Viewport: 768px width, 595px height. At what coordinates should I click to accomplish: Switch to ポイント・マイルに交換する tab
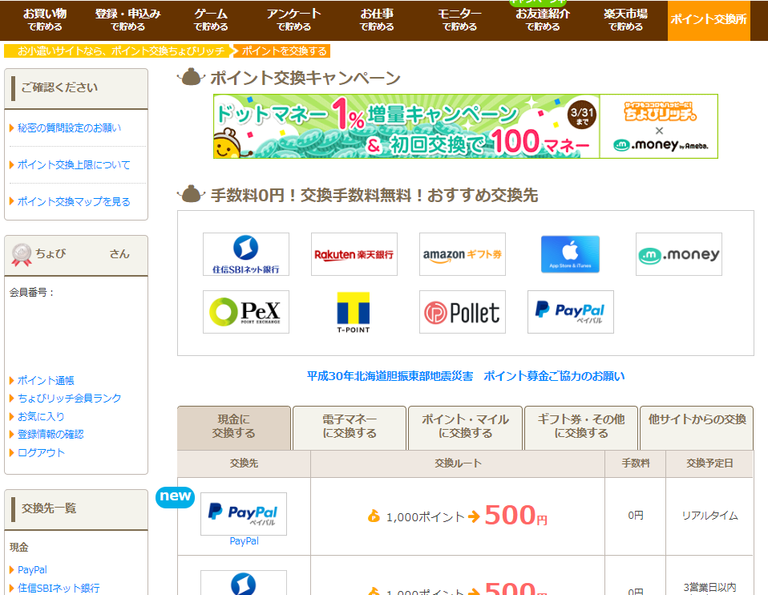coord(465,427)
